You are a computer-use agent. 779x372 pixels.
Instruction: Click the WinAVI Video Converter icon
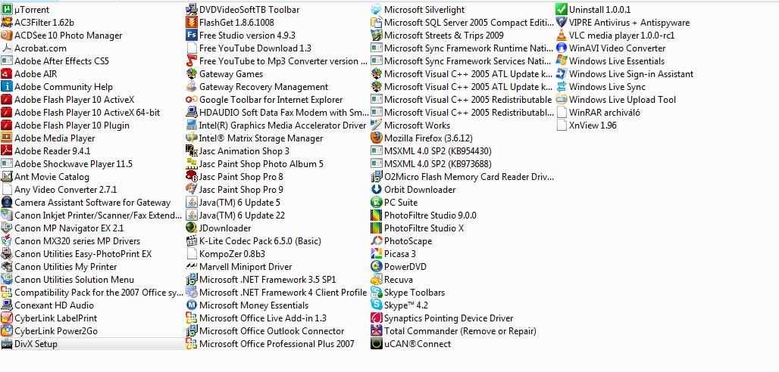tap(561, 48)
